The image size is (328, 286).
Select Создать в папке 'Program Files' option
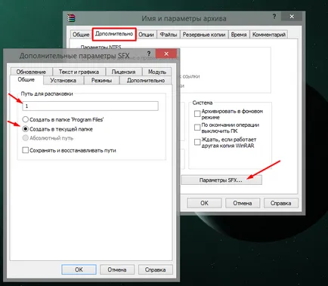63,119
